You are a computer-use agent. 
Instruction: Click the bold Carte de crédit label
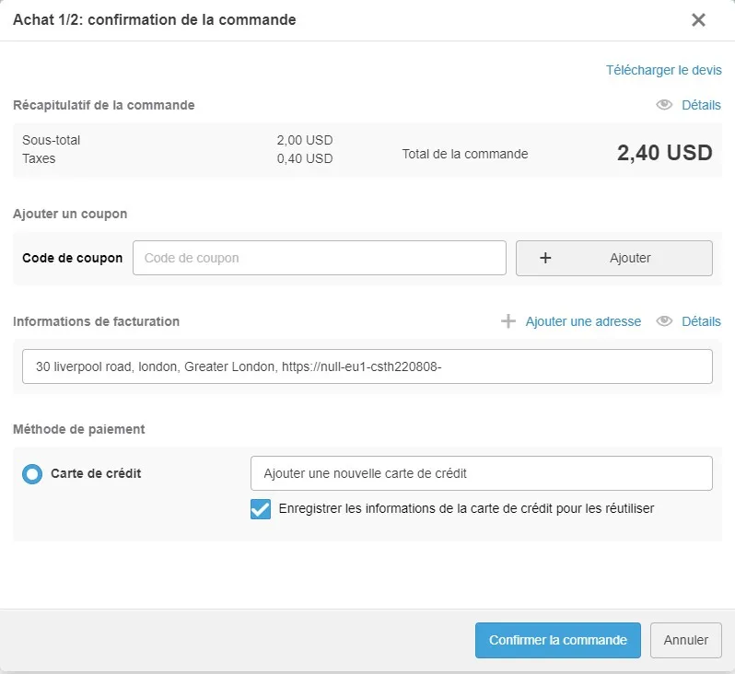(96, 473)
